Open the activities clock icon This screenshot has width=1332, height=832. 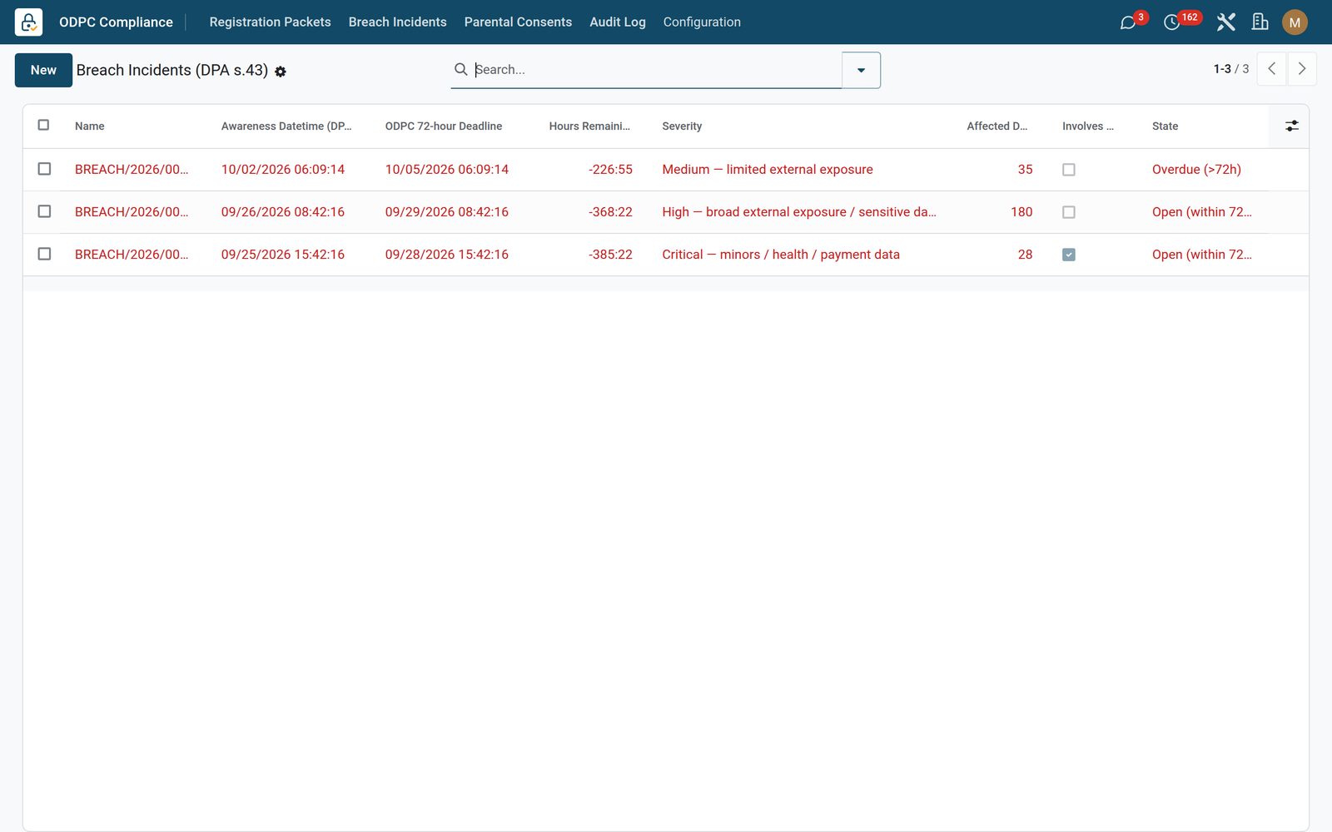click(1171, 22)
